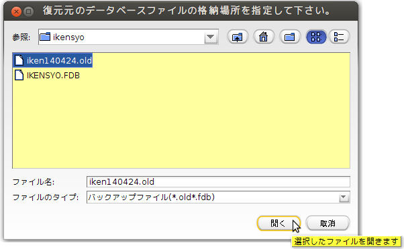The width and height of the screenshot is (404, 249).
Task: Switch to details view
Action: [339, 37]
